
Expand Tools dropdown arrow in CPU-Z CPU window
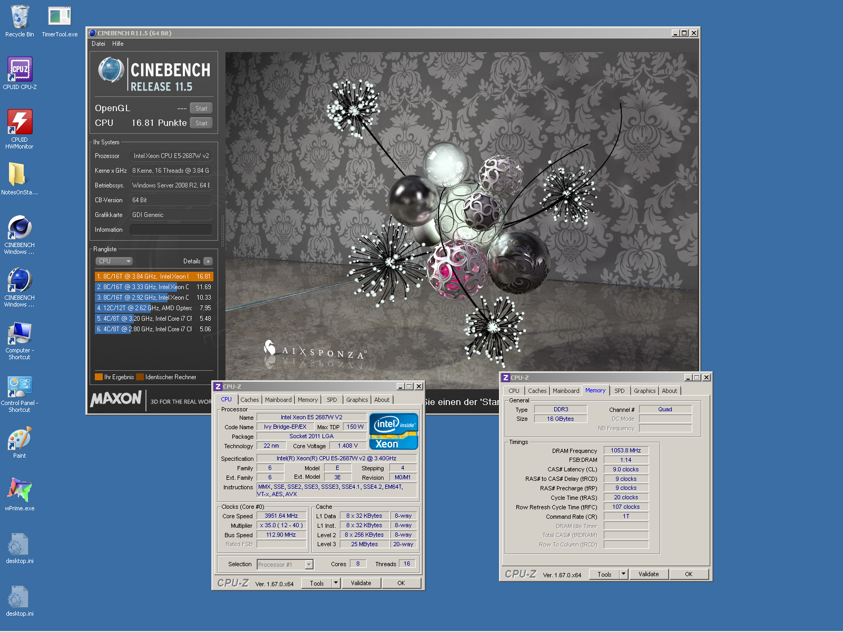click(336, 583)
